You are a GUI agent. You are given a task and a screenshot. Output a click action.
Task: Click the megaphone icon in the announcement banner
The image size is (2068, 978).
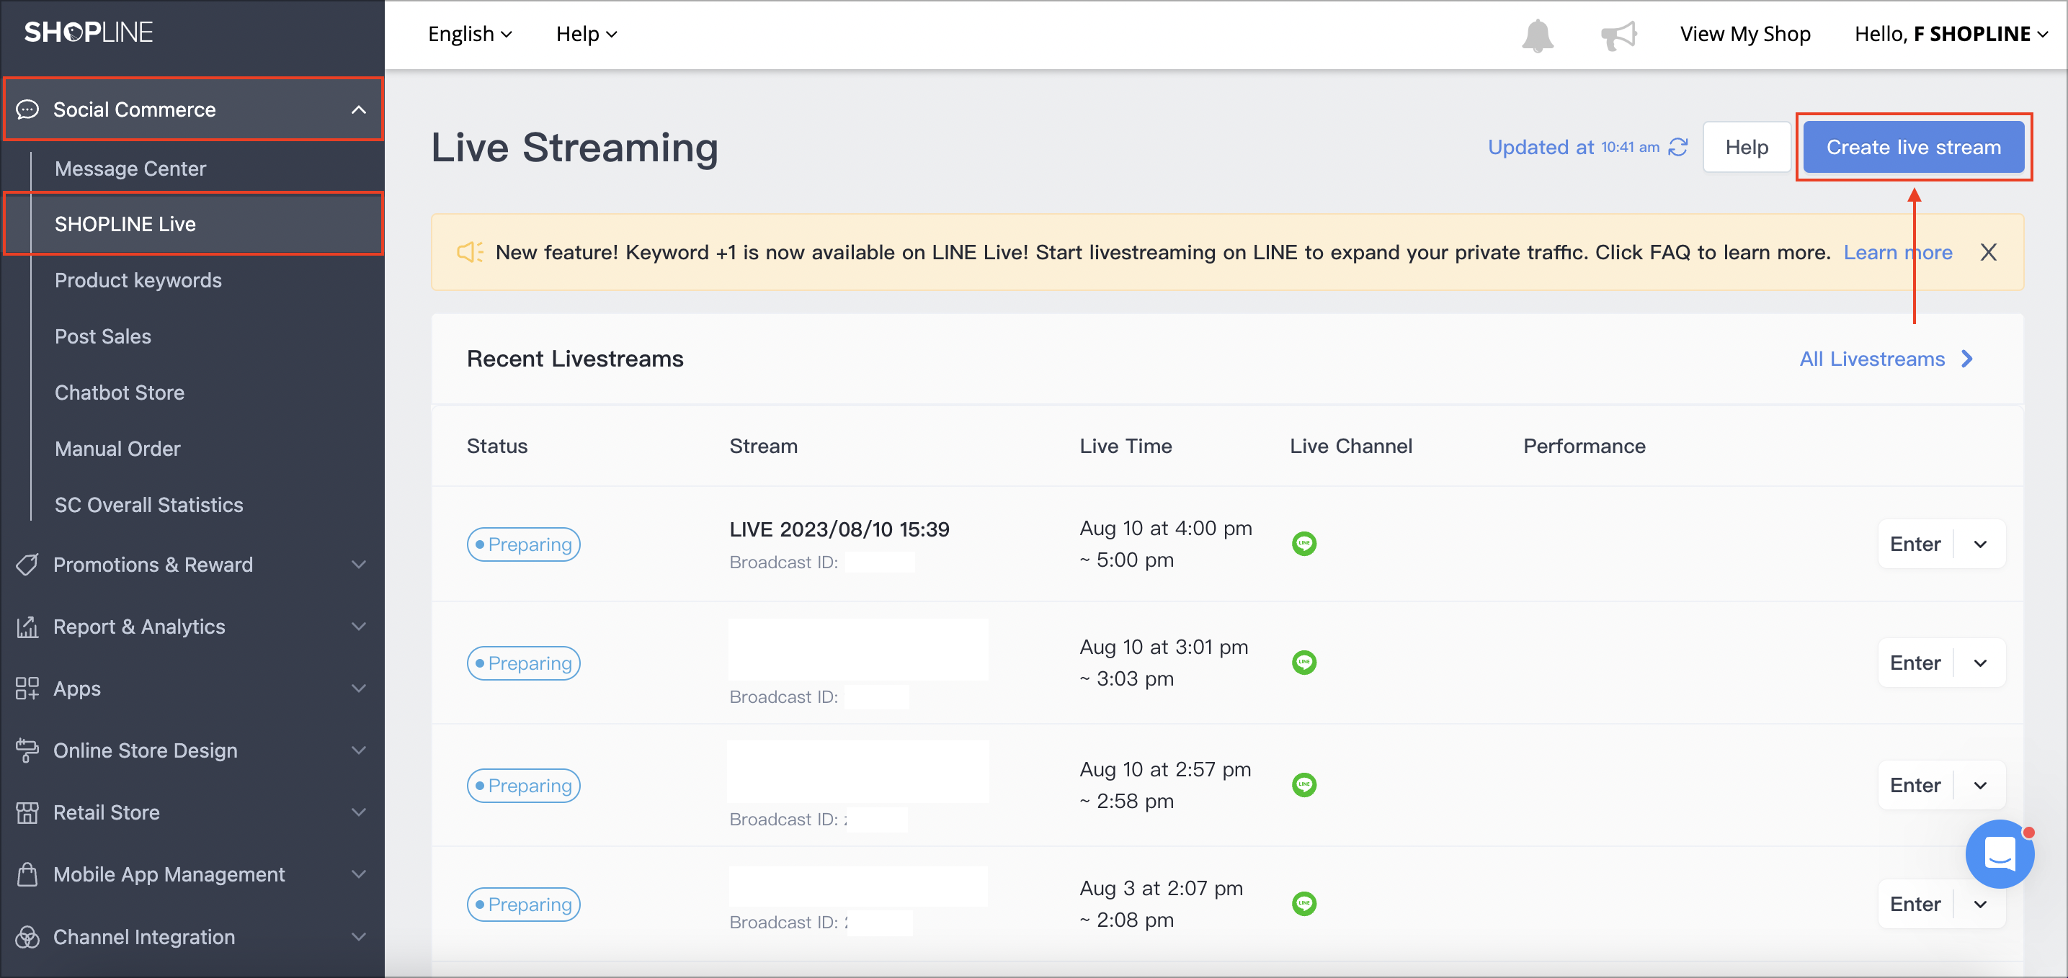coord(471,252)
